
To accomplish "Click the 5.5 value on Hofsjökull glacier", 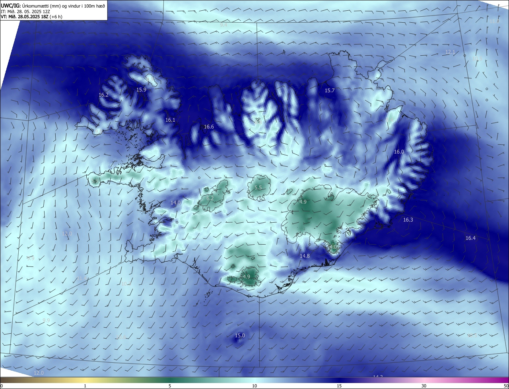I will (258, 188).
